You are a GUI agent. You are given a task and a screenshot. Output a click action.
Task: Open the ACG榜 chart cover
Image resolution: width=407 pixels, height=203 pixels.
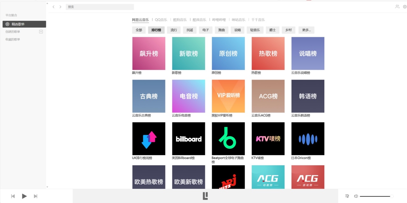tap(268, 96)
